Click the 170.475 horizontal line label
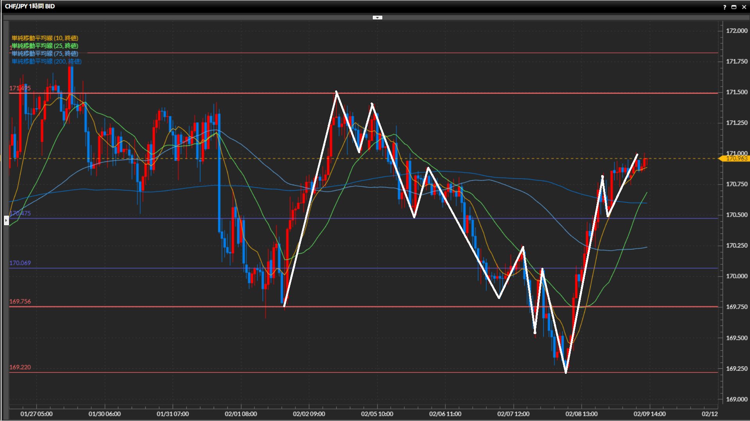Screen dimensions: 750x421 20,213
